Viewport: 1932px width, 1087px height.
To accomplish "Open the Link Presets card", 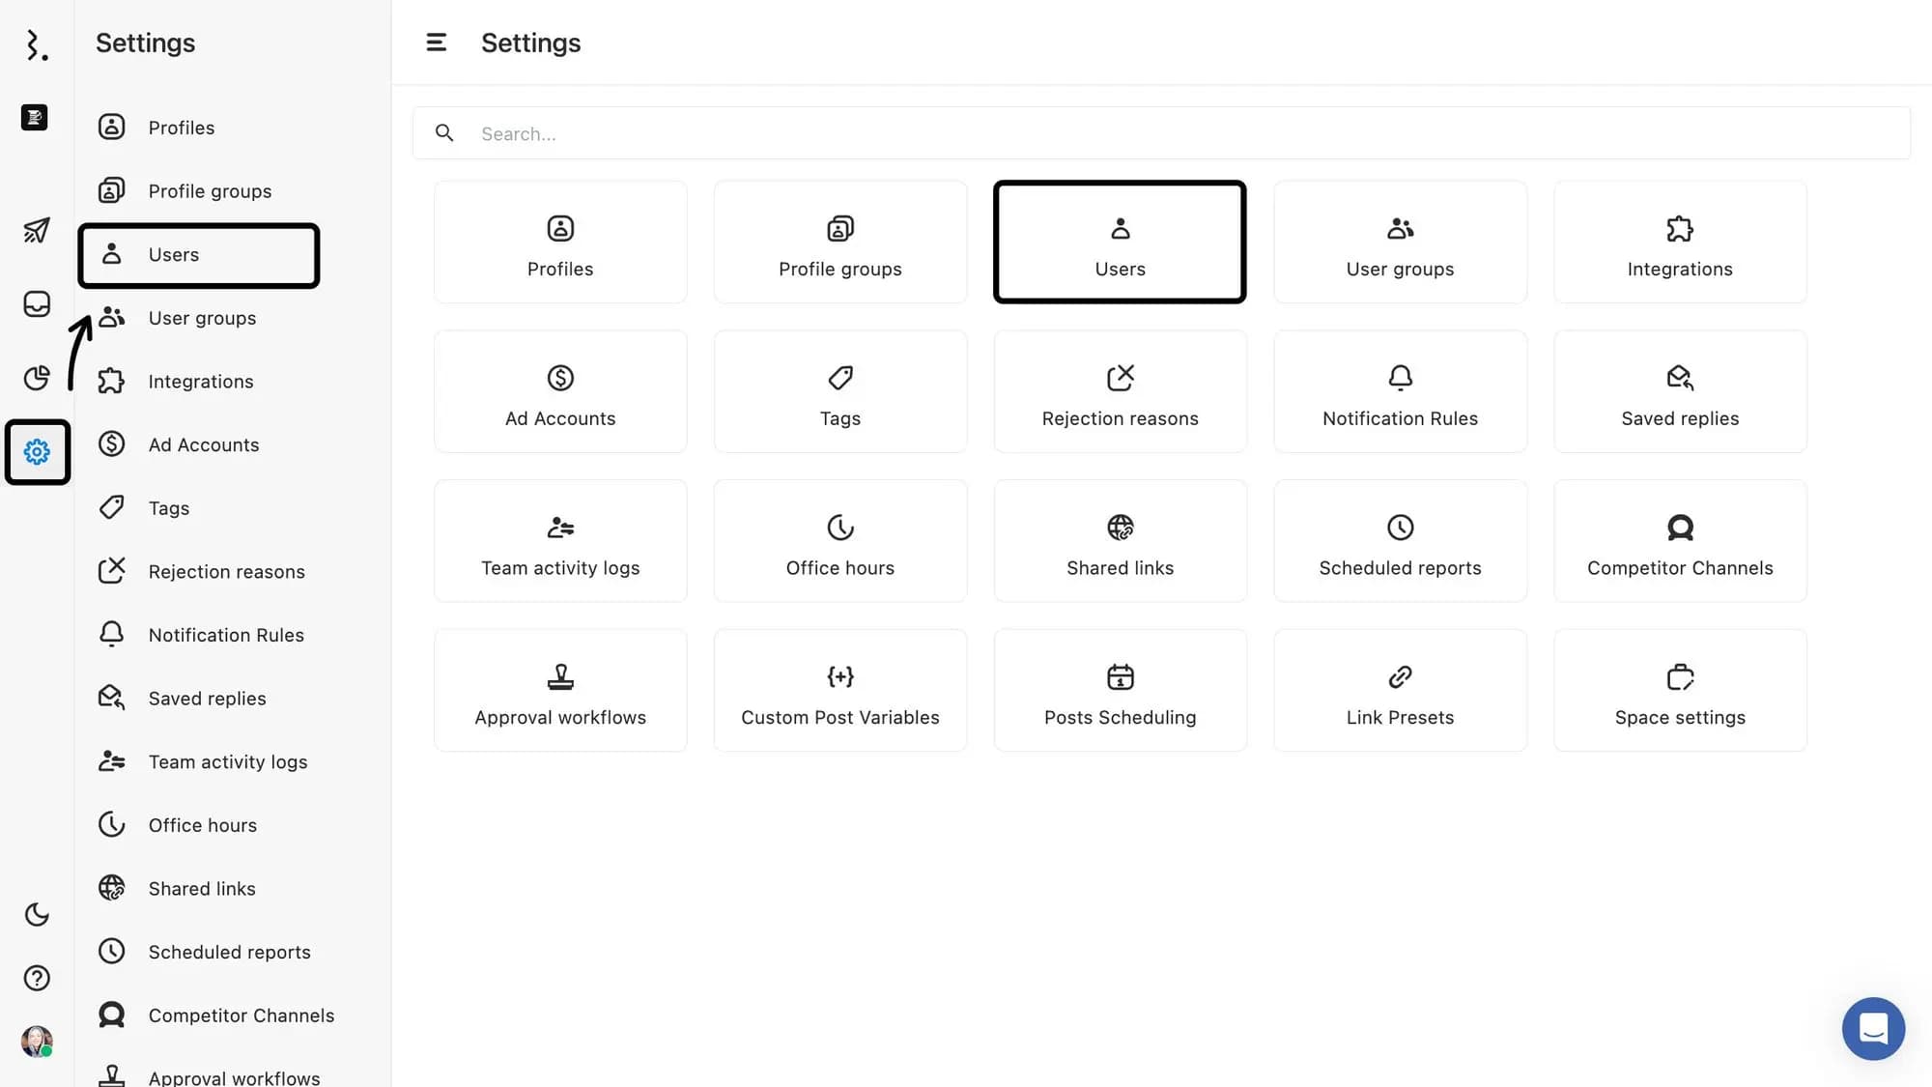I will (1400, 691).
